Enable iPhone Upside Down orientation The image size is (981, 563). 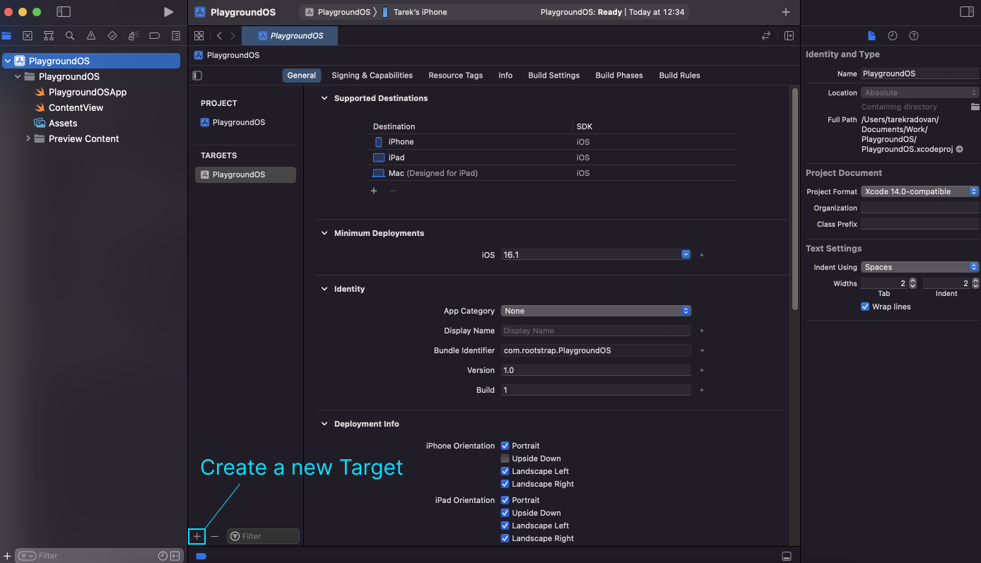point(505,458)
